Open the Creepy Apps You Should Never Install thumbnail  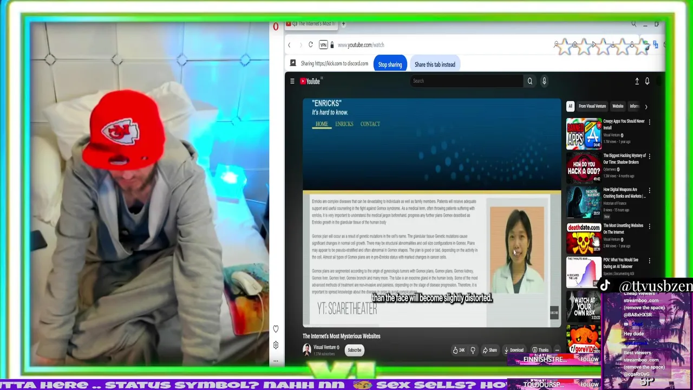pos(584,134)
